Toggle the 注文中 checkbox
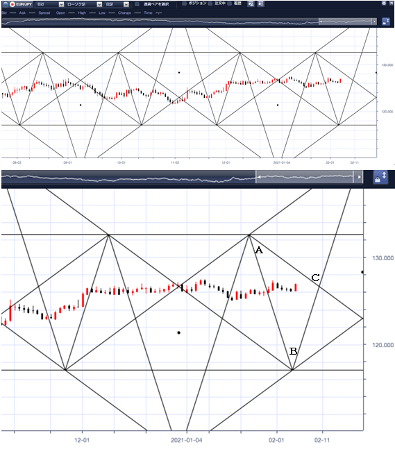 [x=210, y=3]
